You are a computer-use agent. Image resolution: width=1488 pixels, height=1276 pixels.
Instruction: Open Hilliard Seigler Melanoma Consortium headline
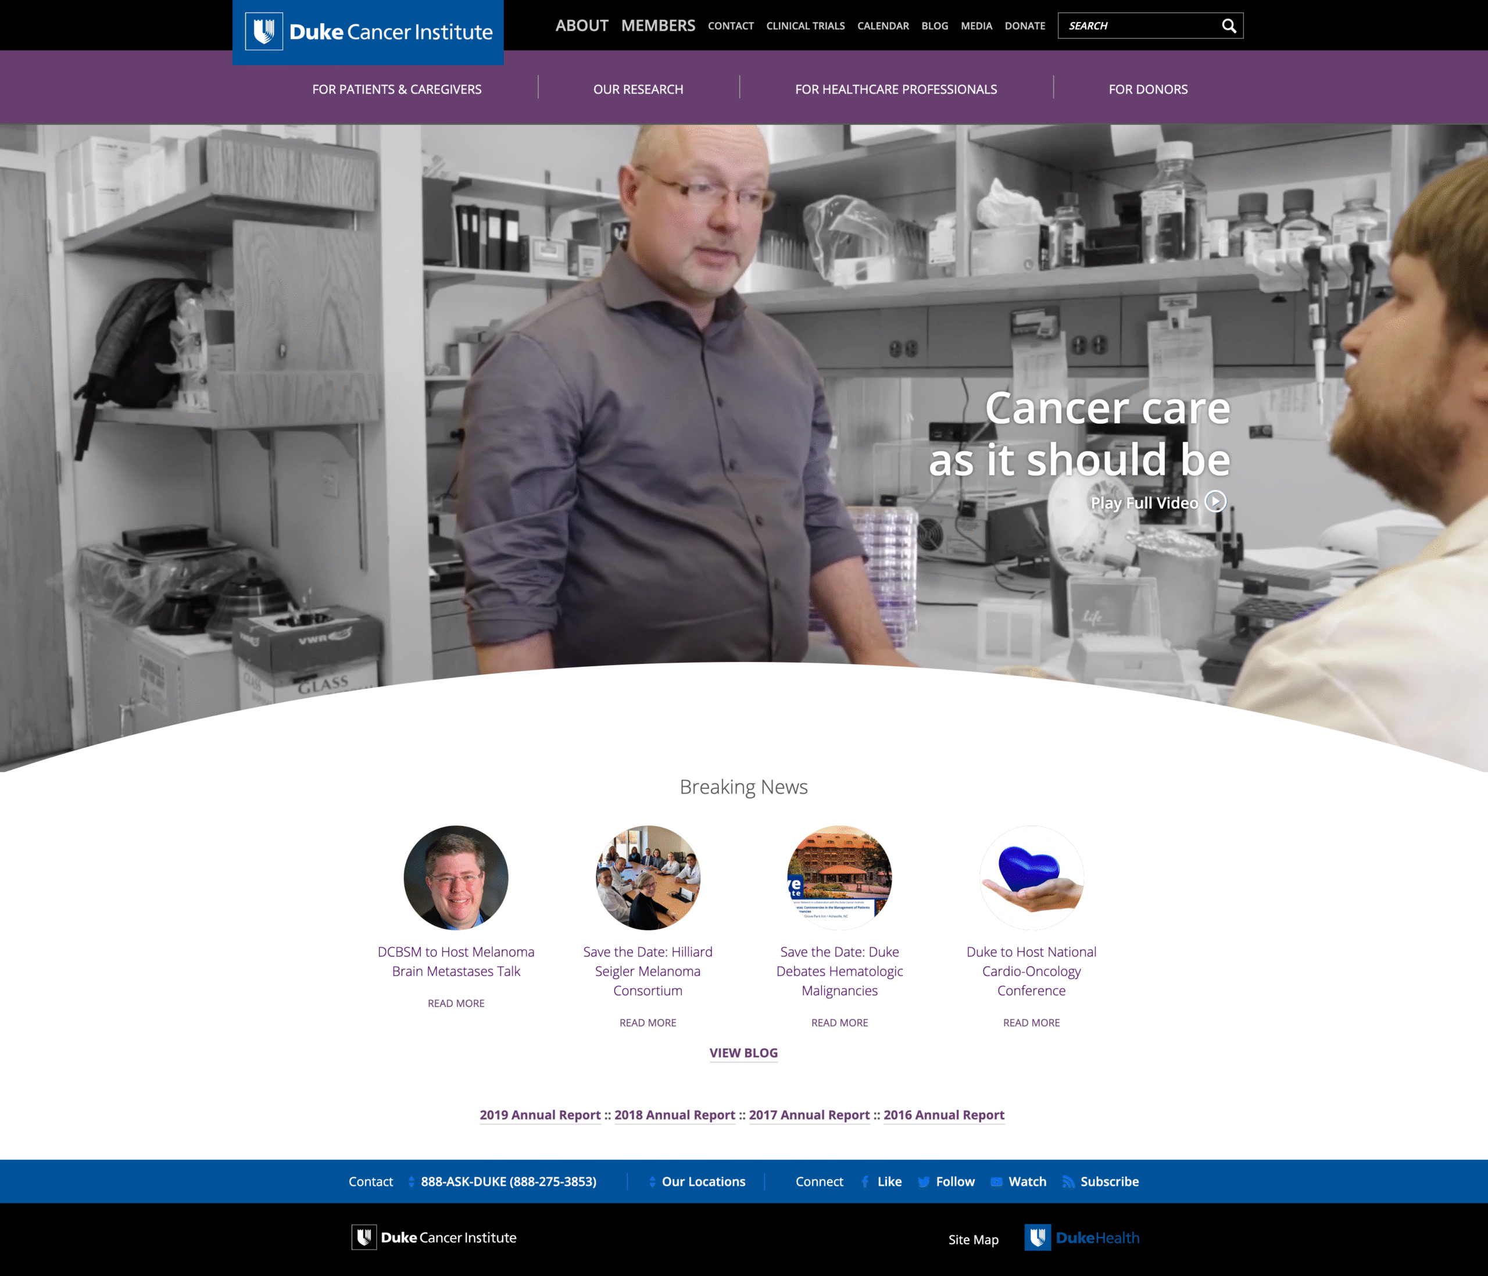coord(648,971)
